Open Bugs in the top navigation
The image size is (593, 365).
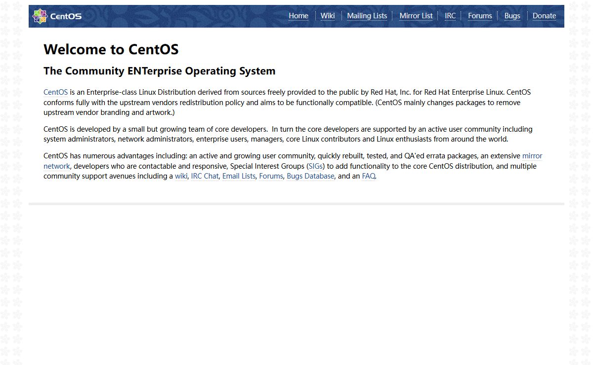[x=512, y=16]
